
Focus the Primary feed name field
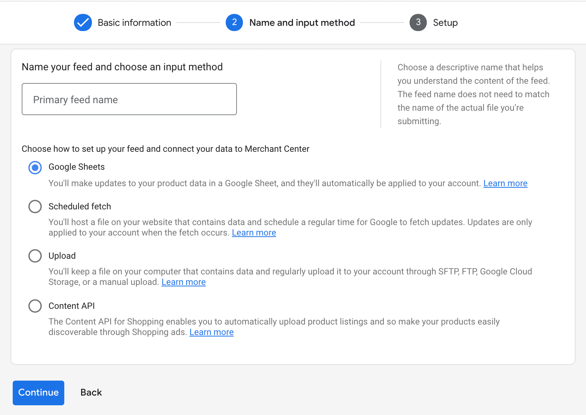[x=129, y=99]
